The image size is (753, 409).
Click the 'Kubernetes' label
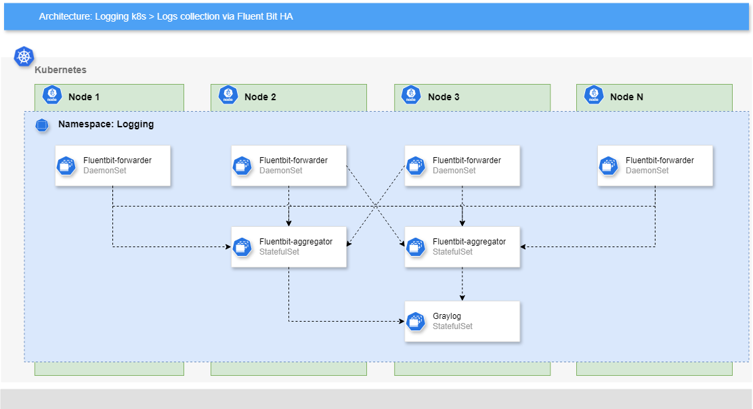(x=60, y=70)
